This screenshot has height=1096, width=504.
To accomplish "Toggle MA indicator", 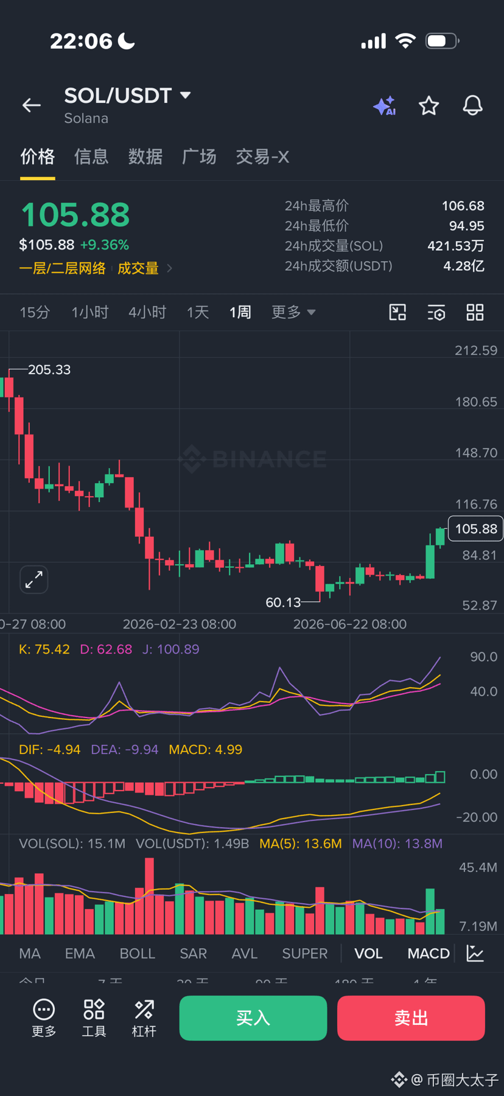I will point(30,953).
